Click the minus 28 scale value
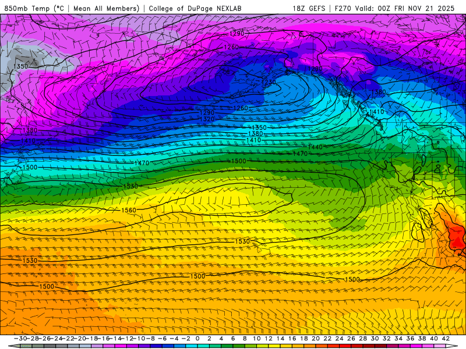The image size is (466, 349). tap(33, 339)
